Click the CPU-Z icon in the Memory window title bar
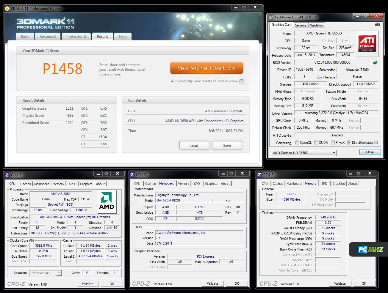This screenshot has width=388, height=293. tap(259, 175)
